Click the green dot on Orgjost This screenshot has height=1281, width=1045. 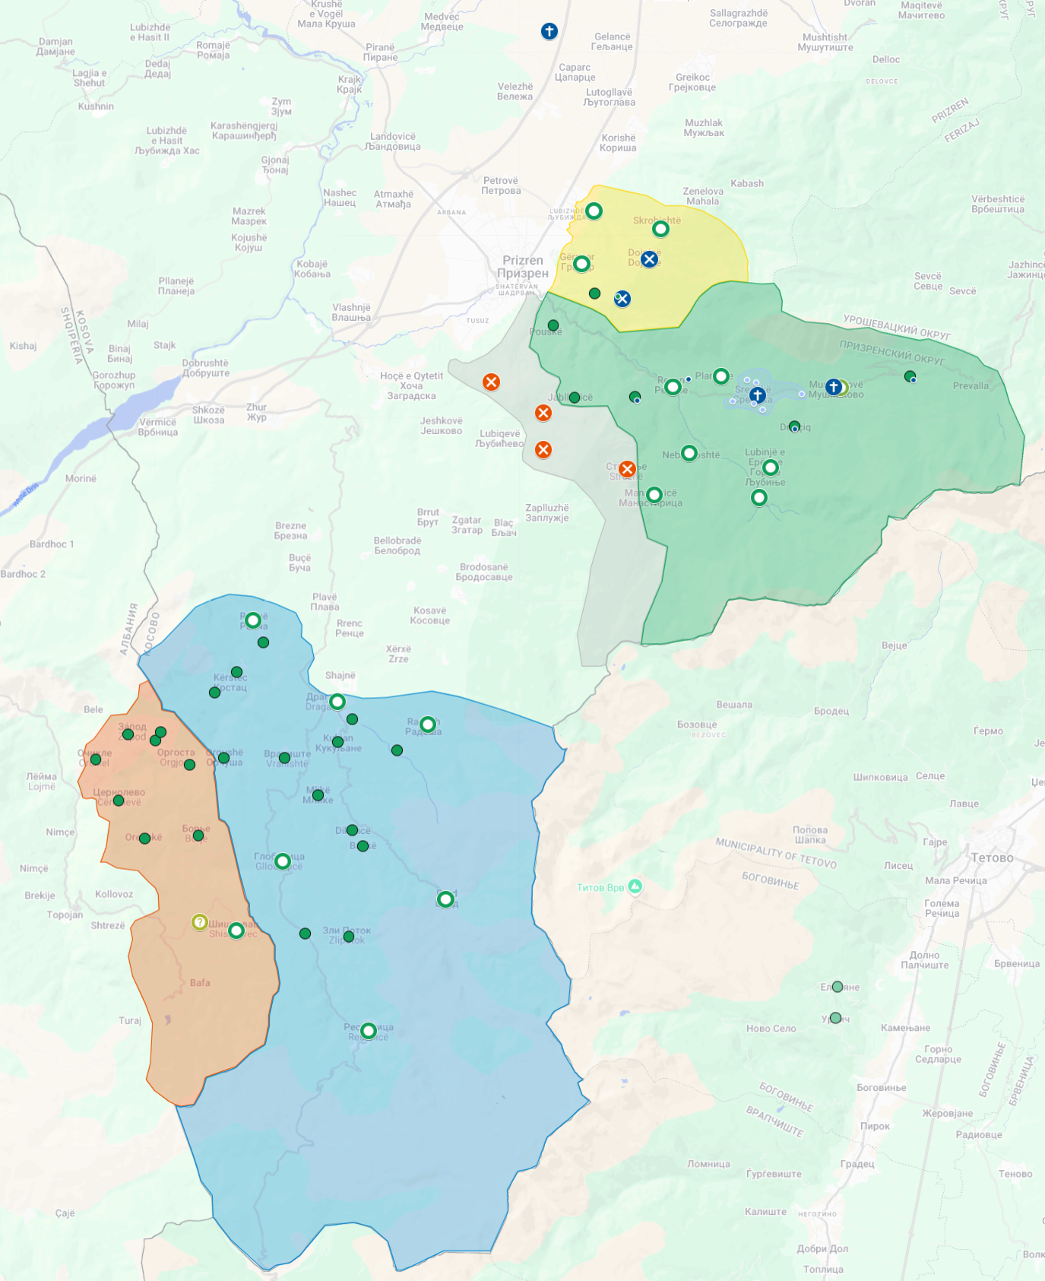[x=189, y=765]
